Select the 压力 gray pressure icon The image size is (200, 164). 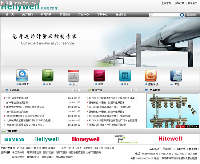point(74,75)
